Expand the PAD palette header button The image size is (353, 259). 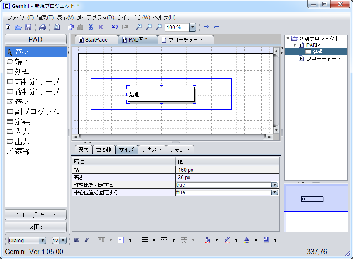click(x=35, y=39)
